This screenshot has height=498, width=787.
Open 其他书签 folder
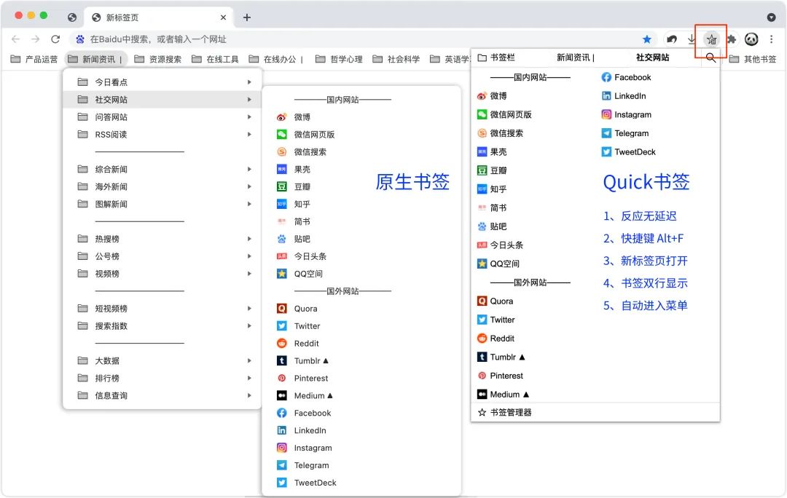click(x=752, y=59)
